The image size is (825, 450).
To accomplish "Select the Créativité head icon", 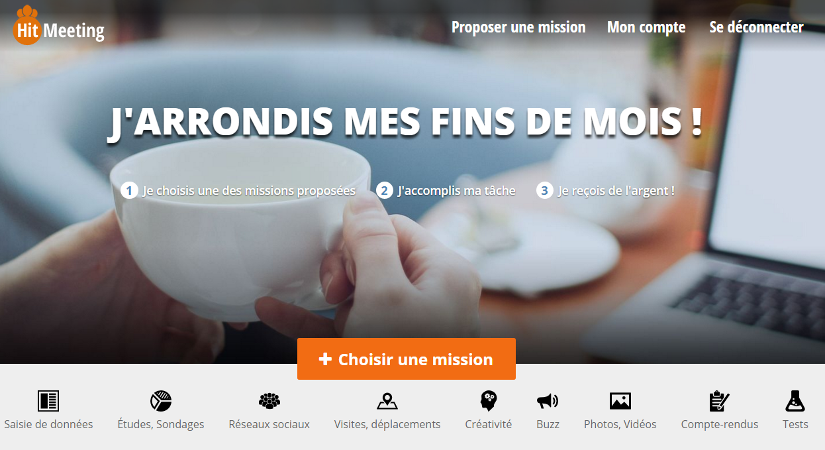I will (489, 401).
